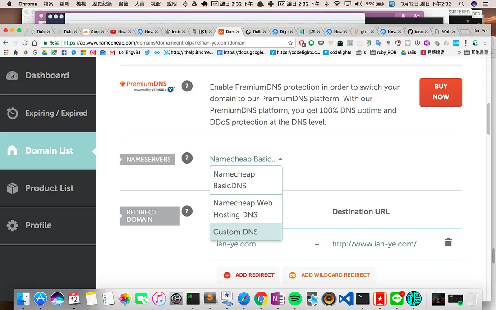Screen dimensions: 496x310
Task: Open Expiring / Expired in sidebar
Action: coord(48,113)
